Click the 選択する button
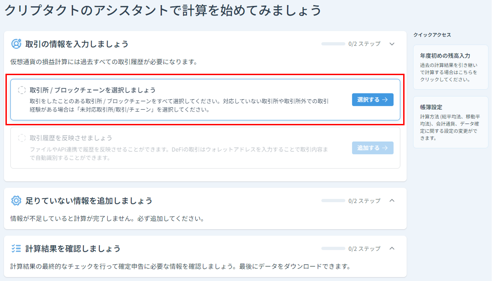Screen dimensions: 492x281 pyautogui.click(x=373, y=100)
